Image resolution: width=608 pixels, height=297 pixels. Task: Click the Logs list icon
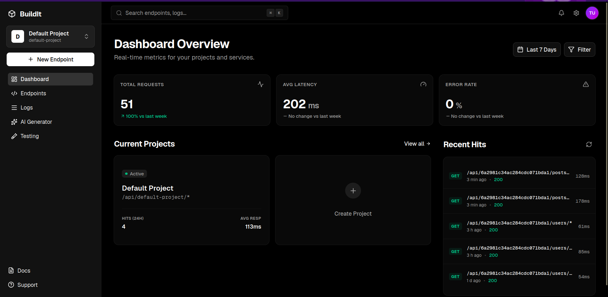tap(14, 108)
